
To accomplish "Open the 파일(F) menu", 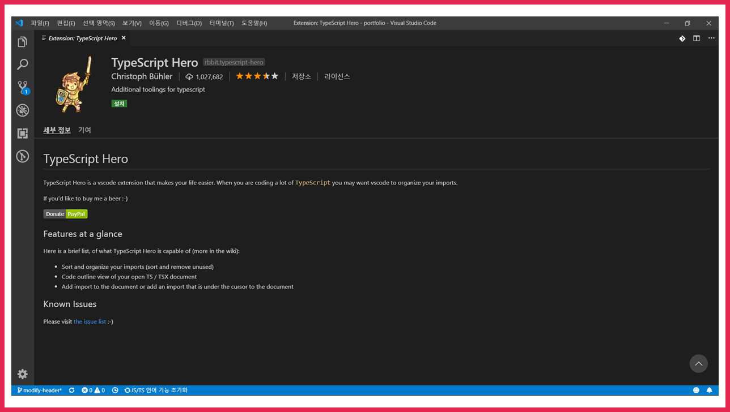I will 40,23.
